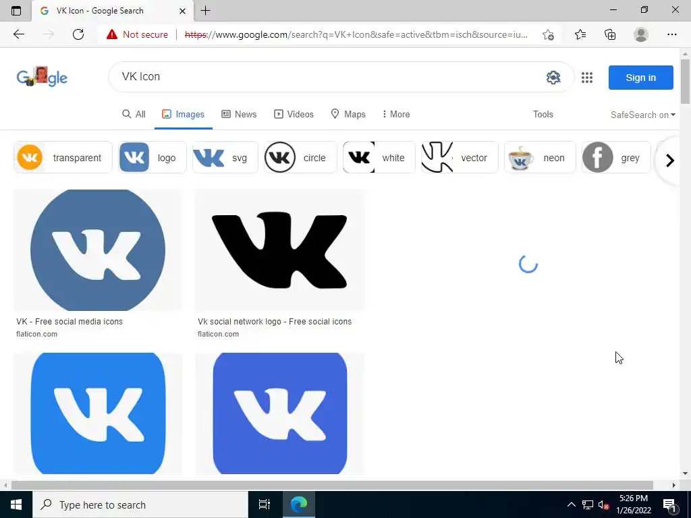The image size is (691, 518).
Task: Select the neon suggestion chip
Action: tap(540, 157)
